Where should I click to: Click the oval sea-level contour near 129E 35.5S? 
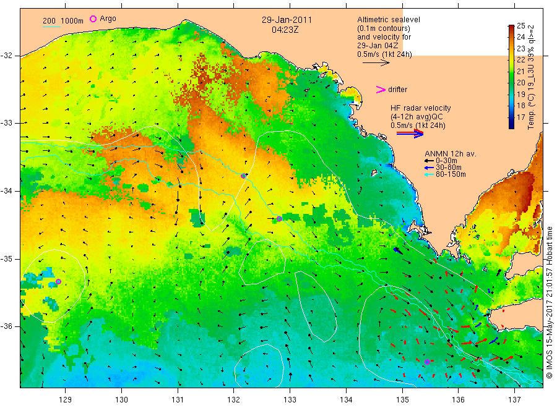[54, 286]
